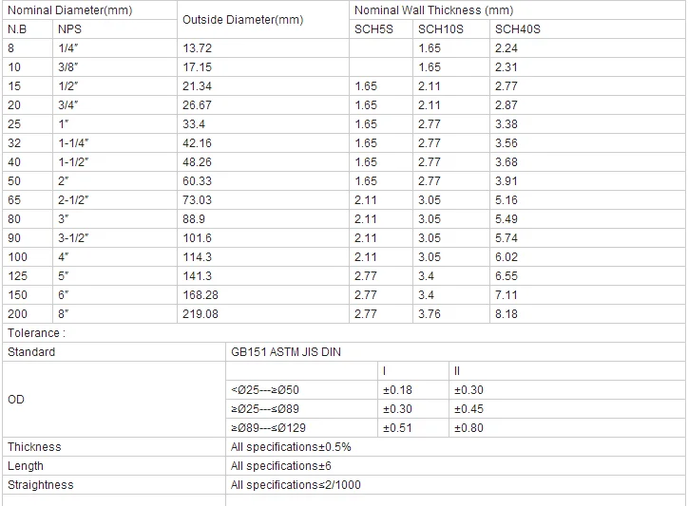This screenshot has width=688, height=506.
Task: Click the NPS 3/8" cell
Action: [115, 67]
